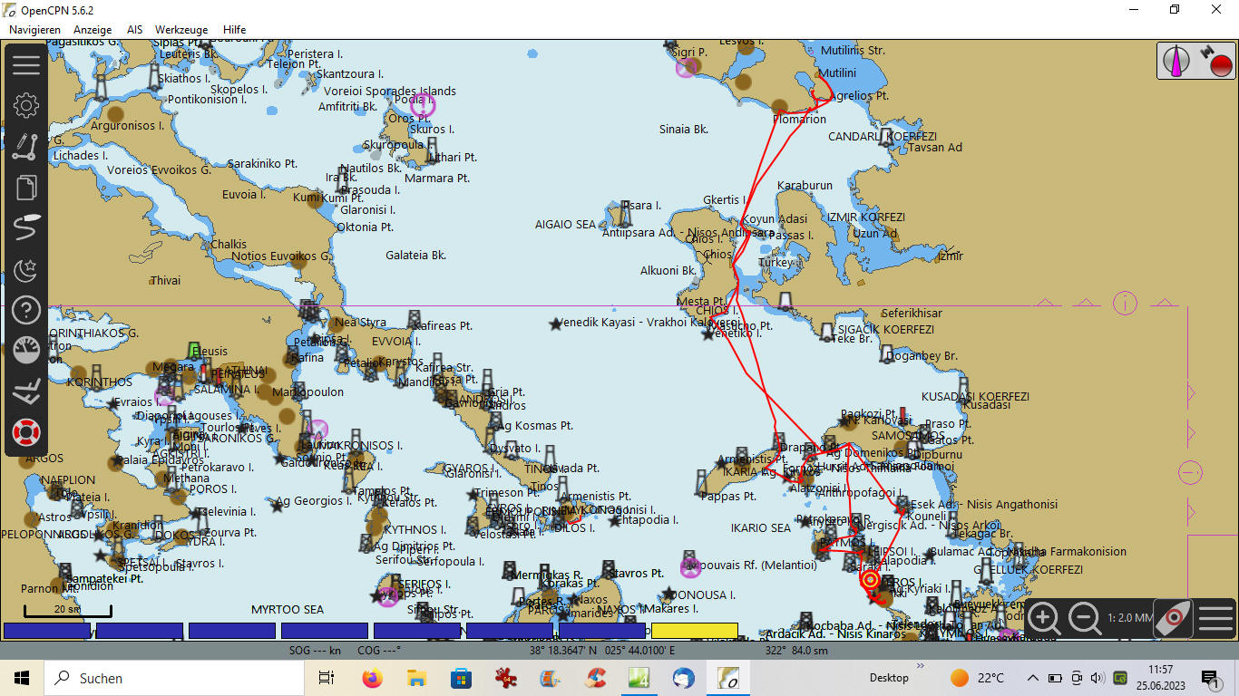1239x696 pixels.
Task: Open the Options gear in the toolbar
Action: tap(26, 105)
